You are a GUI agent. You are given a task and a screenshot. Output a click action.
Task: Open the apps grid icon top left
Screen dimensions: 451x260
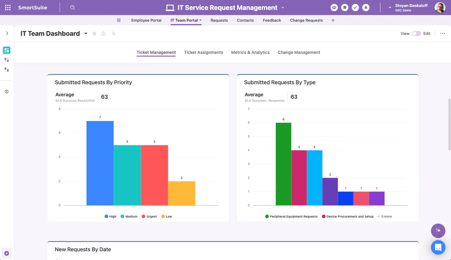click(7, 7)
